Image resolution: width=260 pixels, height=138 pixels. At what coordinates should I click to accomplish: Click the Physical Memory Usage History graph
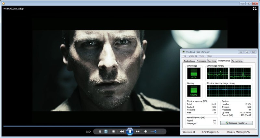pyautogui.click(x=229, y=91)
